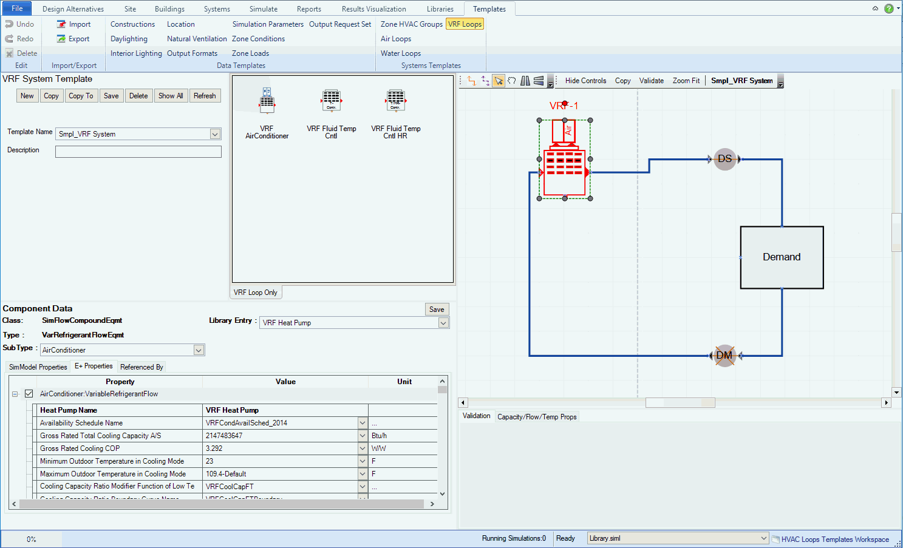Click the Validate button in diagram toolbar

pyautogui.click(x=651, y=81)
